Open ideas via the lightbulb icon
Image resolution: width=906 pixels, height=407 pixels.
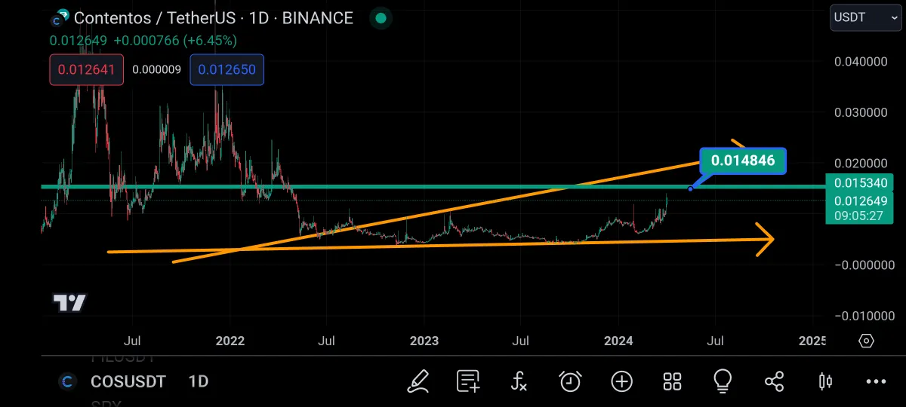click(x=723, y=381)
